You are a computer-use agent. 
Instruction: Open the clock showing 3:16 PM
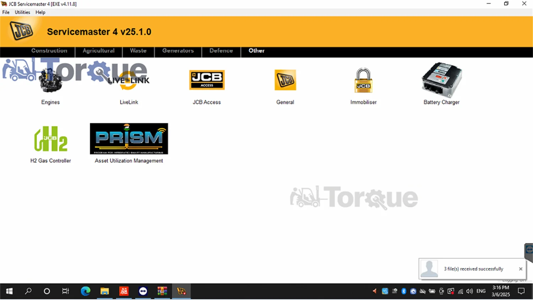pyautogui.click(x=501, y=291)
